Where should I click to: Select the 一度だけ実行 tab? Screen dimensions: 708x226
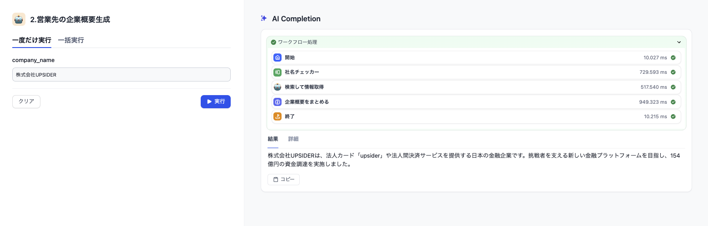pyautogui.click(x=31, y=40)
